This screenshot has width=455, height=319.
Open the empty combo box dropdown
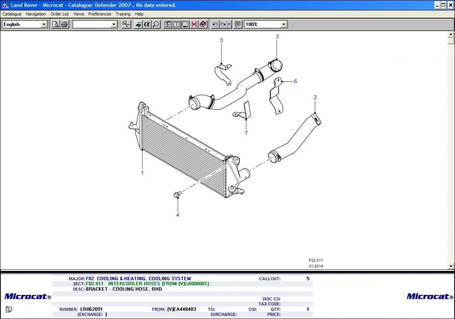pos(114,25)
